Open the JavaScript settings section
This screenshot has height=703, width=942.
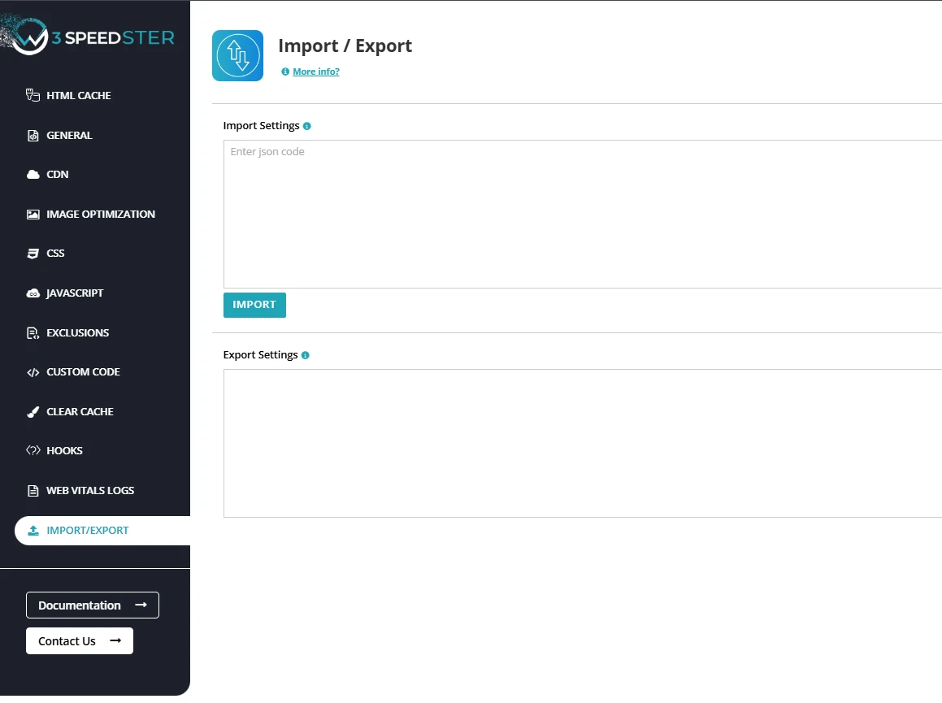point(75,293)
